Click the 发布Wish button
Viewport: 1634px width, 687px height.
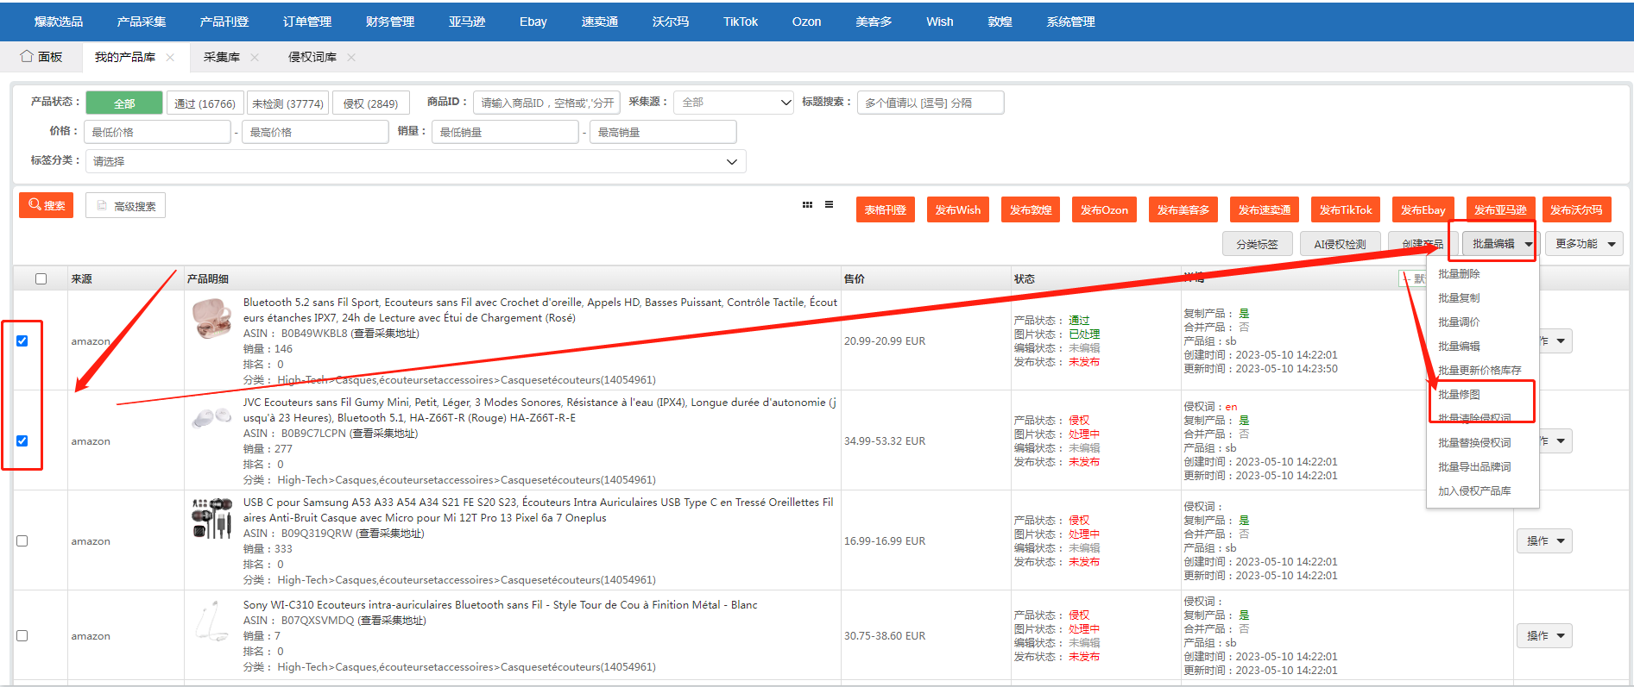coord(958,209)
